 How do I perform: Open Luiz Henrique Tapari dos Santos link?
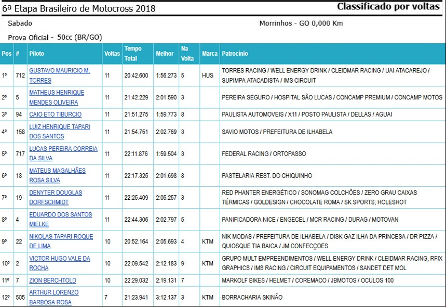pos(59,132)
